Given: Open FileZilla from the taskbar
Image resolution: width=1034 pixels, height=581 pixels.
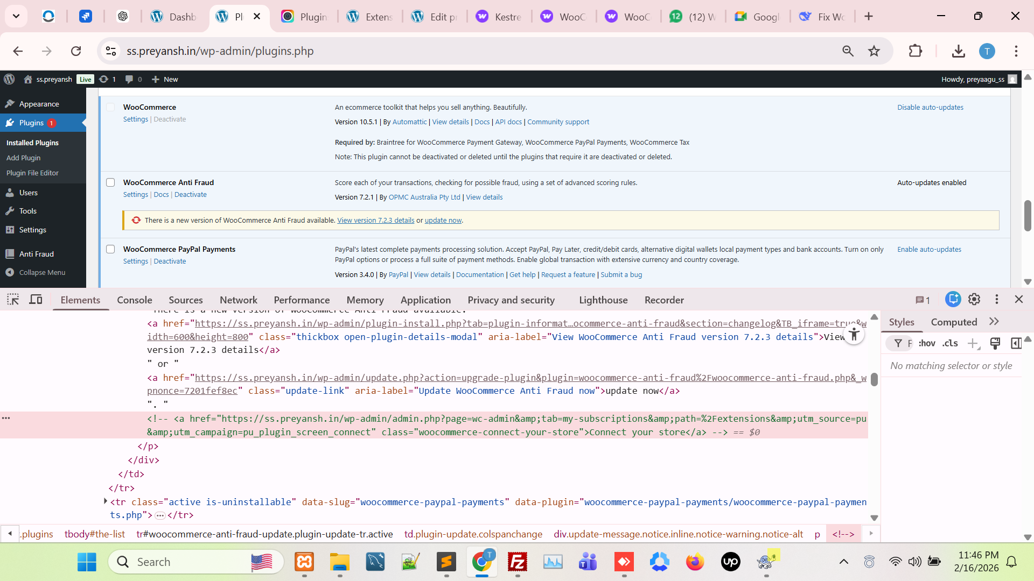Looking at the screenshot, I should 518,562.
